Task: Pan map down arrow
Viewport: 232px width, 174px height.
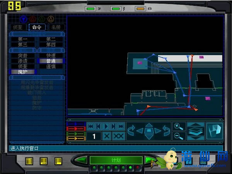Action: tap(149, 137)
